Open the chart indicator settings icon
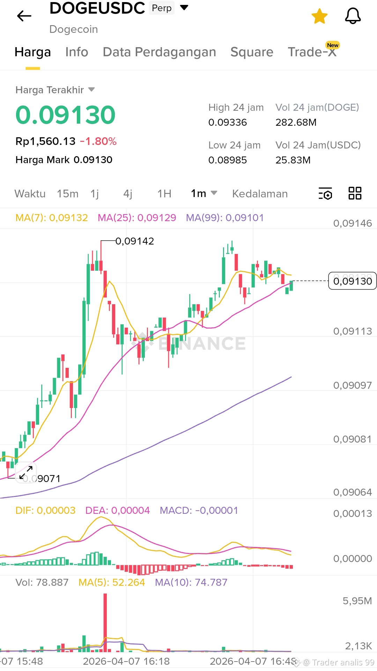 click(x=325, y=194)
